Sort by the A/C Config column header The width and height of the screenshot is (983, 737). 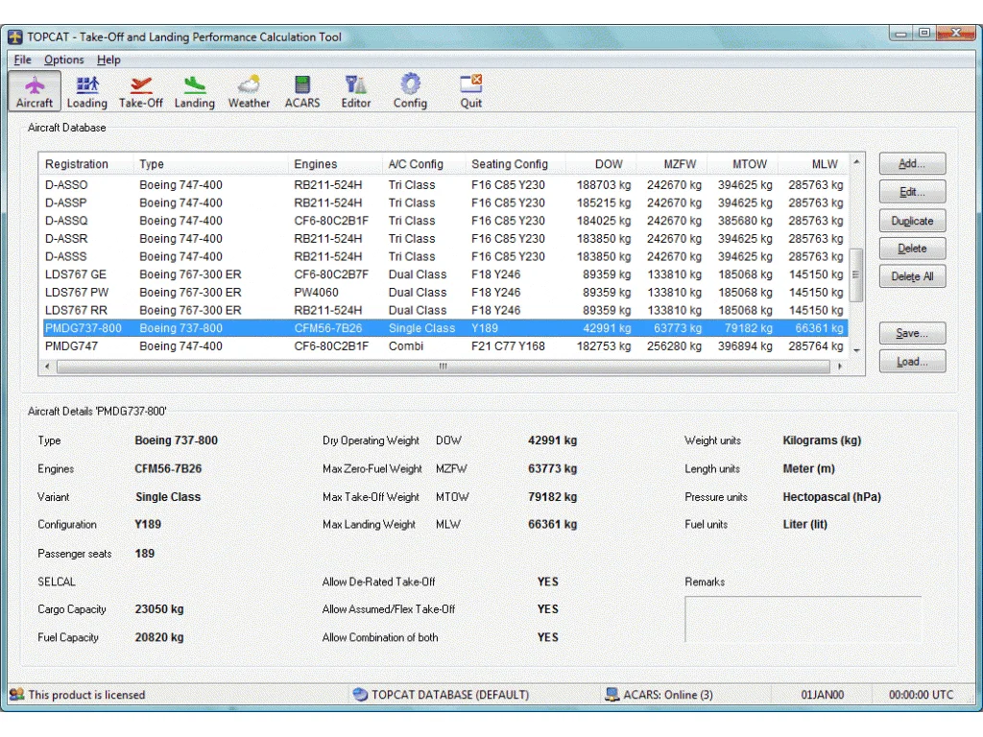[x=423, y=164]
